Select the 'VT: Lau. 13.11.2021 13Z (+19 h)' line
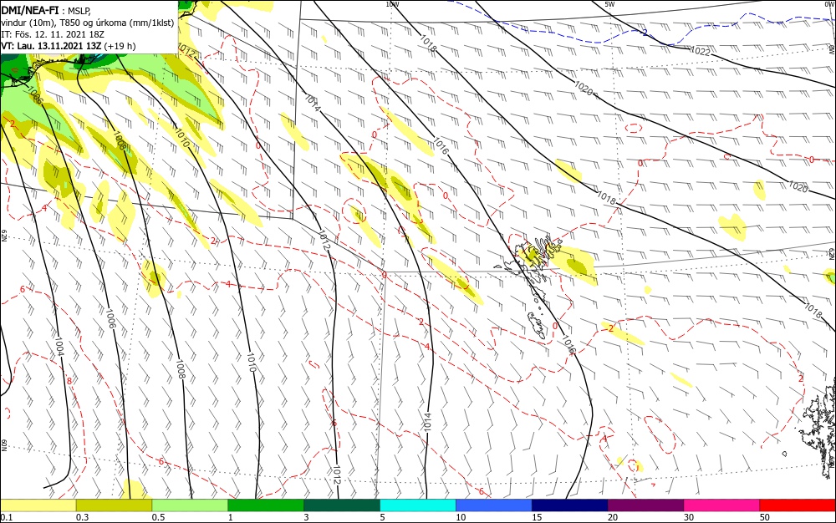836x523 pixels. (x=69, y=46)
